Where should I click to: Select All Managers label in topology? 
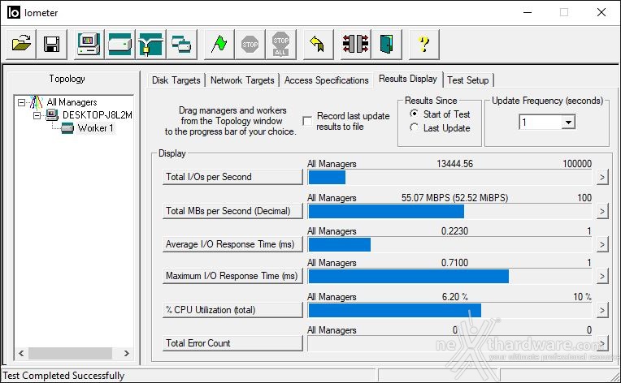point(72,102)
